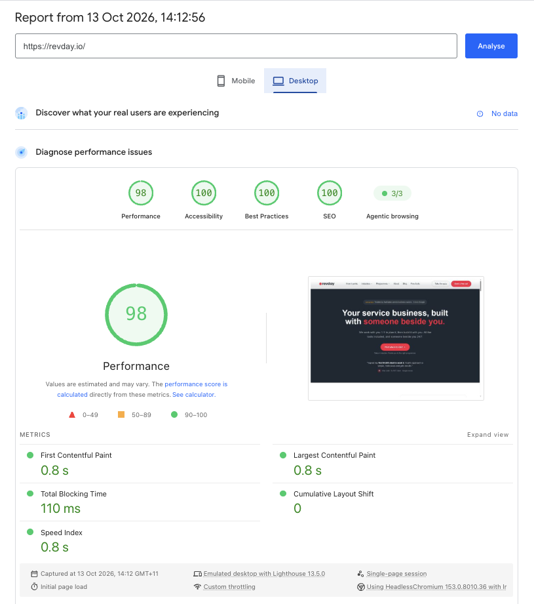Screen dimensions: 534x604
Task: Click the green dot beside First Contentful Paint
Action: pos(30,455)
